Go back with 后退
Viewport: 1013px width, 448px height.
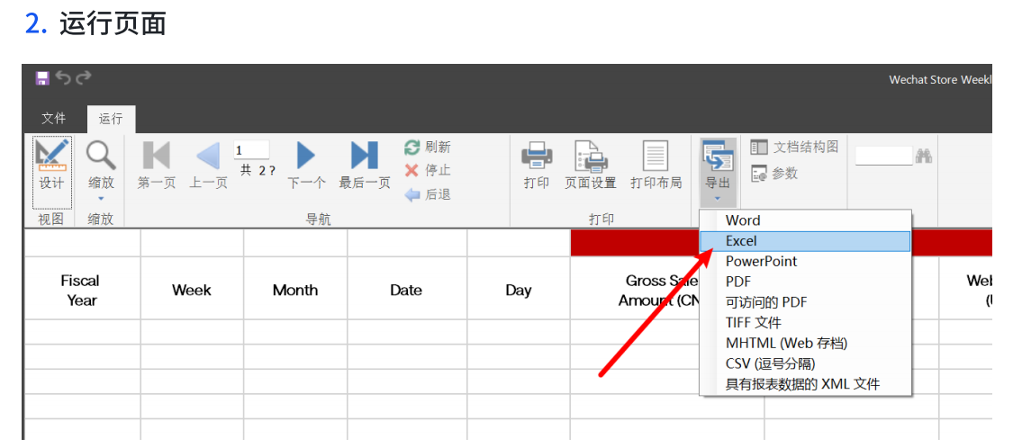click(428, 194)
